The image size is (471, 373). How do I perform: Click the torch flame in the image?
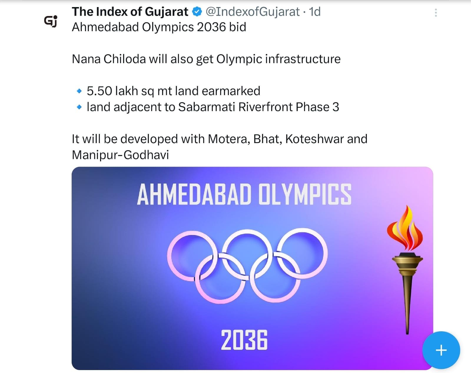405,228
